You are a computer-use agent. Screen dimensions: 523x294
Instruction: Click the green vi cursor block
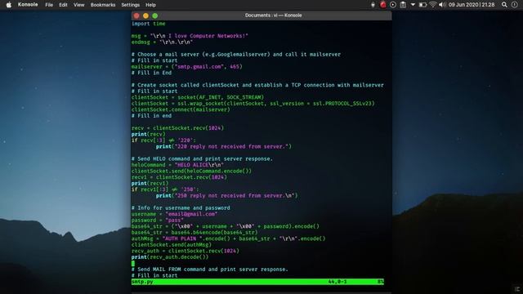(x=133, y=263)
